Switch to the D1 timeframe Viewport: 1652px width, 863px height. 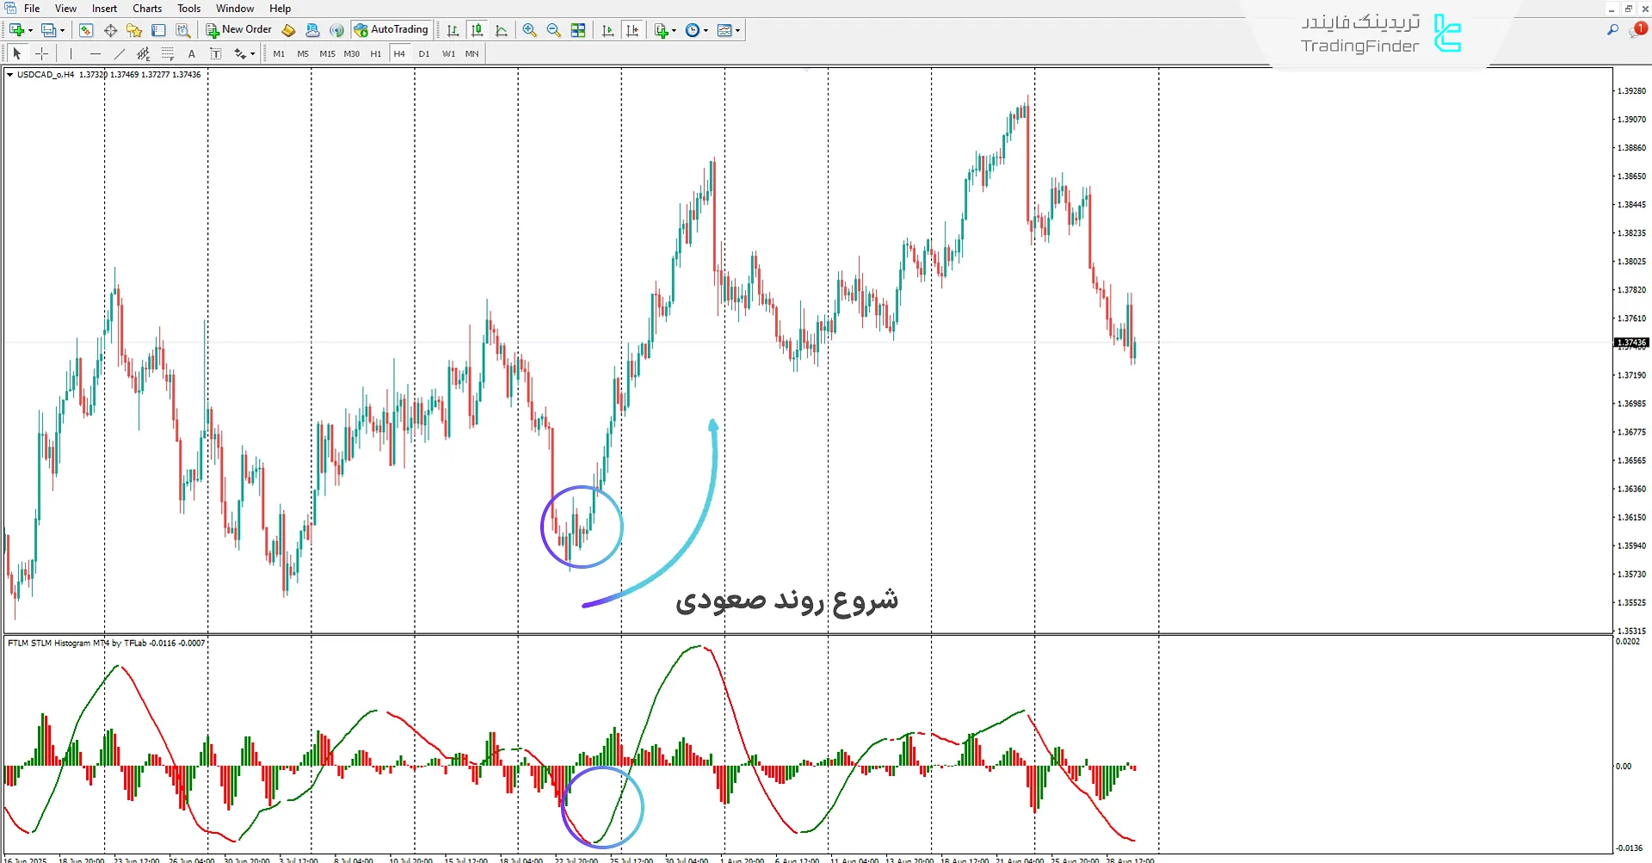(x=423, y=53)
